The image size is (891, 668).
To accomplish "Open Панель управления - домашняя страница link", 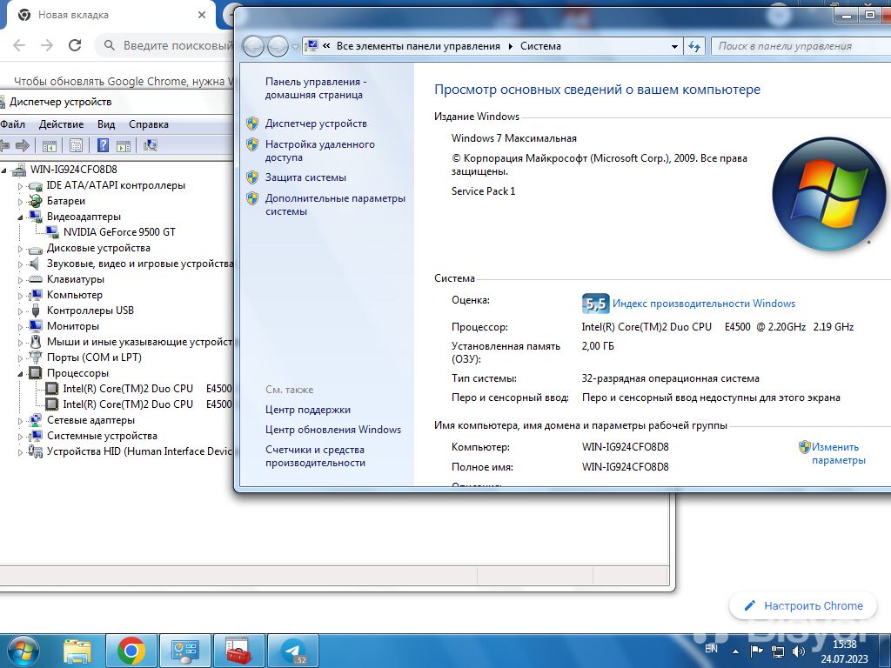I will point(316,88).
